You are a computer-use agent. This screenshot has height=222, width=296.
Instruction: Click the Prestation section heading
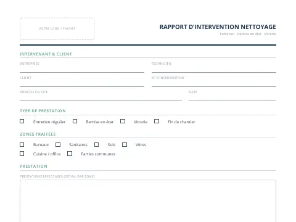[x=33, y=166]
